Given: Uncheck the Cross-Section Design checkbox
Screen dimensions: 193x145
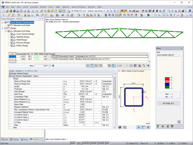Looking at the screenshot, I should tap(12, 34).
